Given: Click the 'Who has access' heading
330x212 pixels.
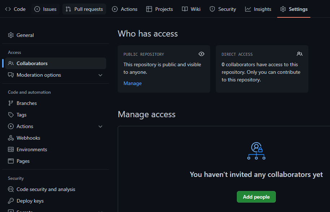Looking at the screenshot, I should 148,34.
